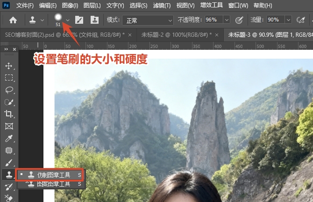Select the Eyedropper tool
Image resolution: width=313 pixels, height=202 pixels.
[x=9, y=138]
